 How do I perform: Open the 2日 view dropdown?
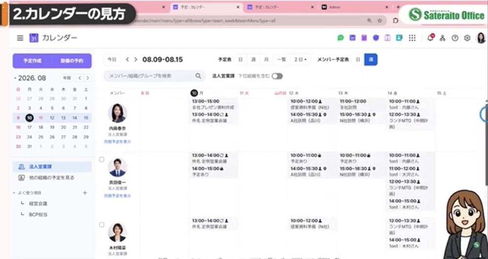pyautogui.click(x=300, y=59)
